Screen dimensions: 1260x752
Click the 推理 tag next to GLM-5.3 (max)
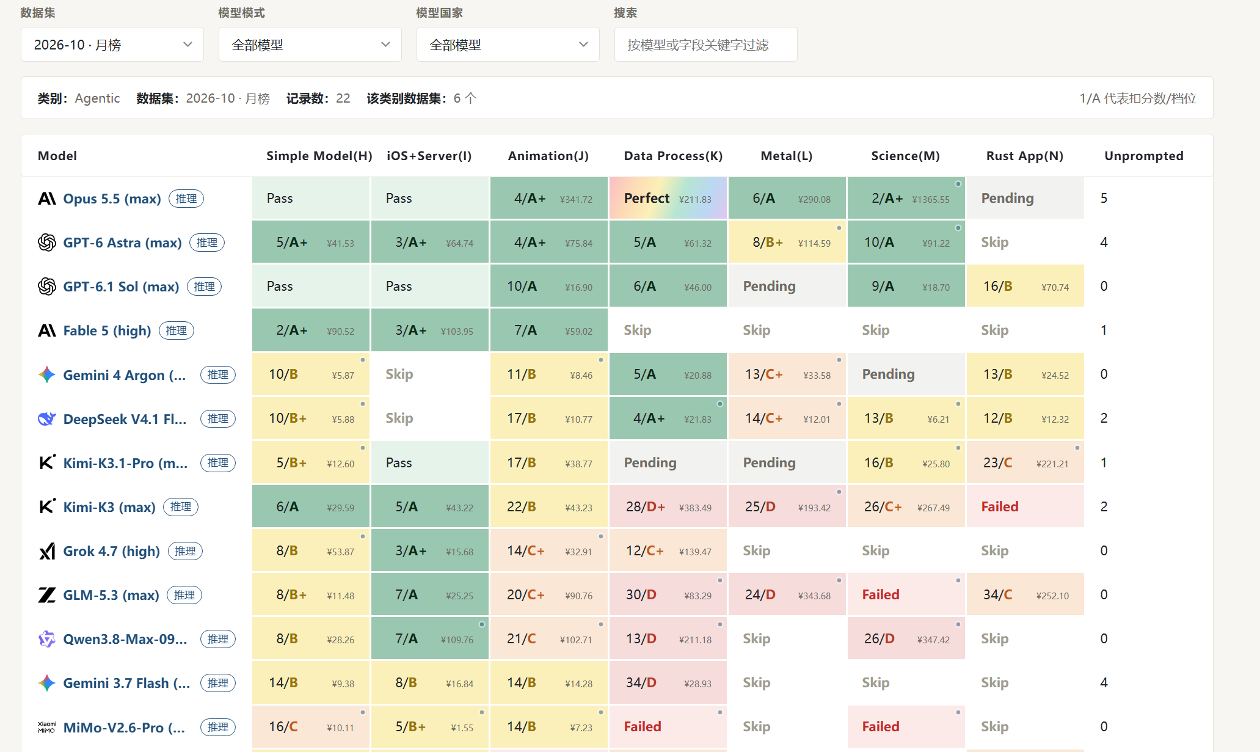coord(184,595)
